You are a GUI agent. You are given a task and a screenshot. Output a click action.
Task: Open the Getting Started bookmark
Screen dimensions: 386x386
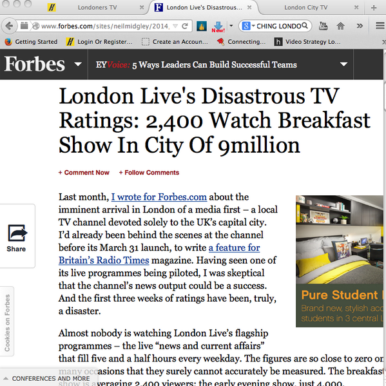point(31,42)
